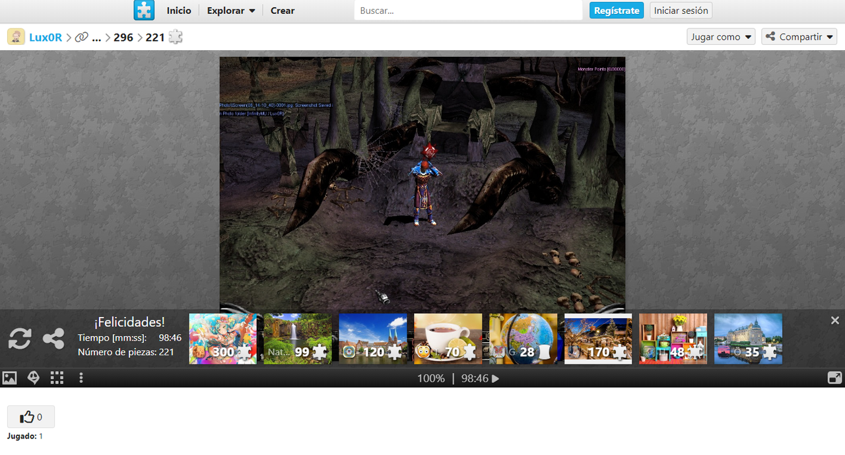This screenshot has height=455, width=845.
Task: Click the 98:46 timer play control
Action: point(481,378)
